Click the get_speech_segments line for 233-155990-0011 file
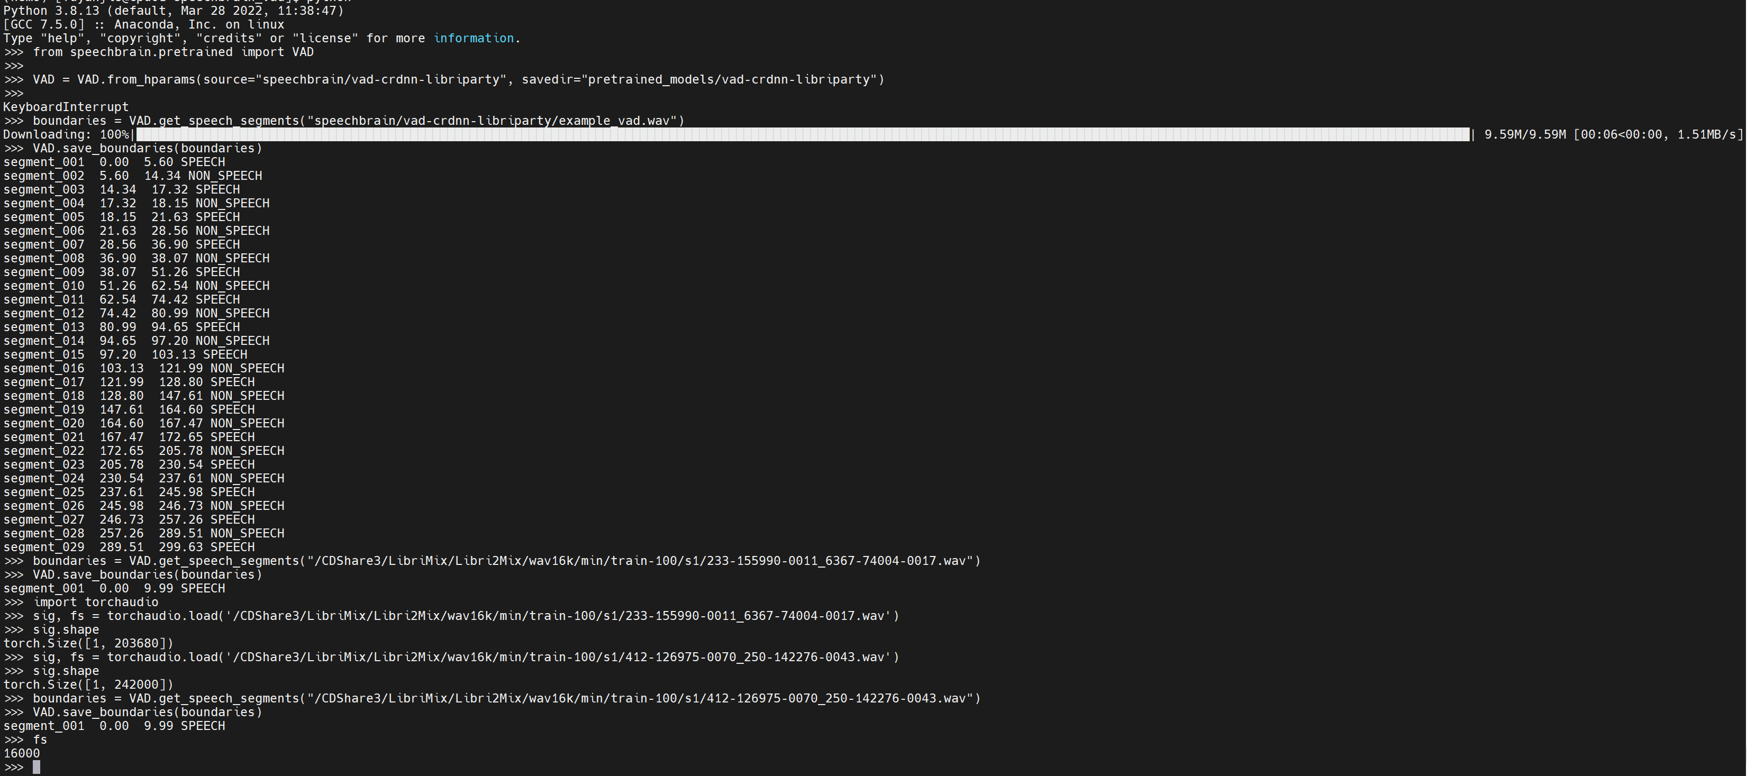This screenshot has width=1747, height=776. pos(492,561)
